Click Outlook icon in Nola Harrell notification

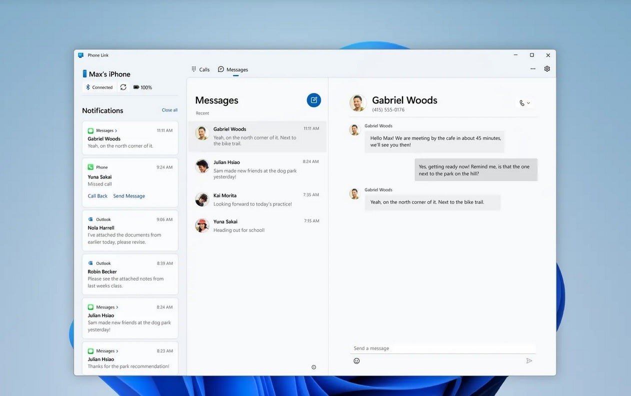point(90,219)
